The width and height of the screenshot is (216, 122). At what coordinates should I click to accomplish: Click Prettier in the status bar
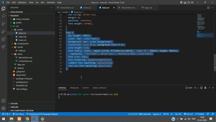199,114
